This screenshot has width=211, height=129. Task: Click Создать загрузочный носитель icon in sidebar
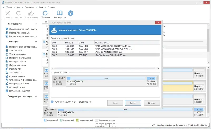pyautogui.click(x=7, y=29)
